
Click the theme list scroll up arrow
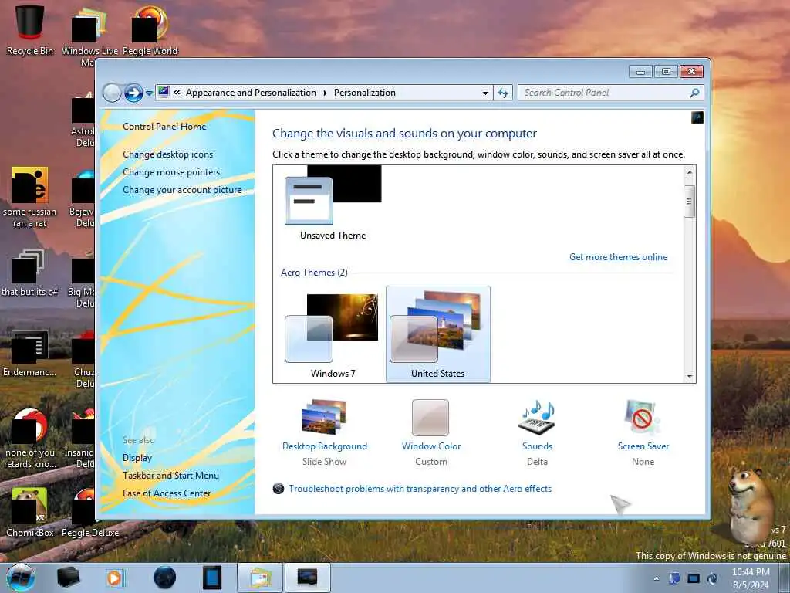[689, 172]
